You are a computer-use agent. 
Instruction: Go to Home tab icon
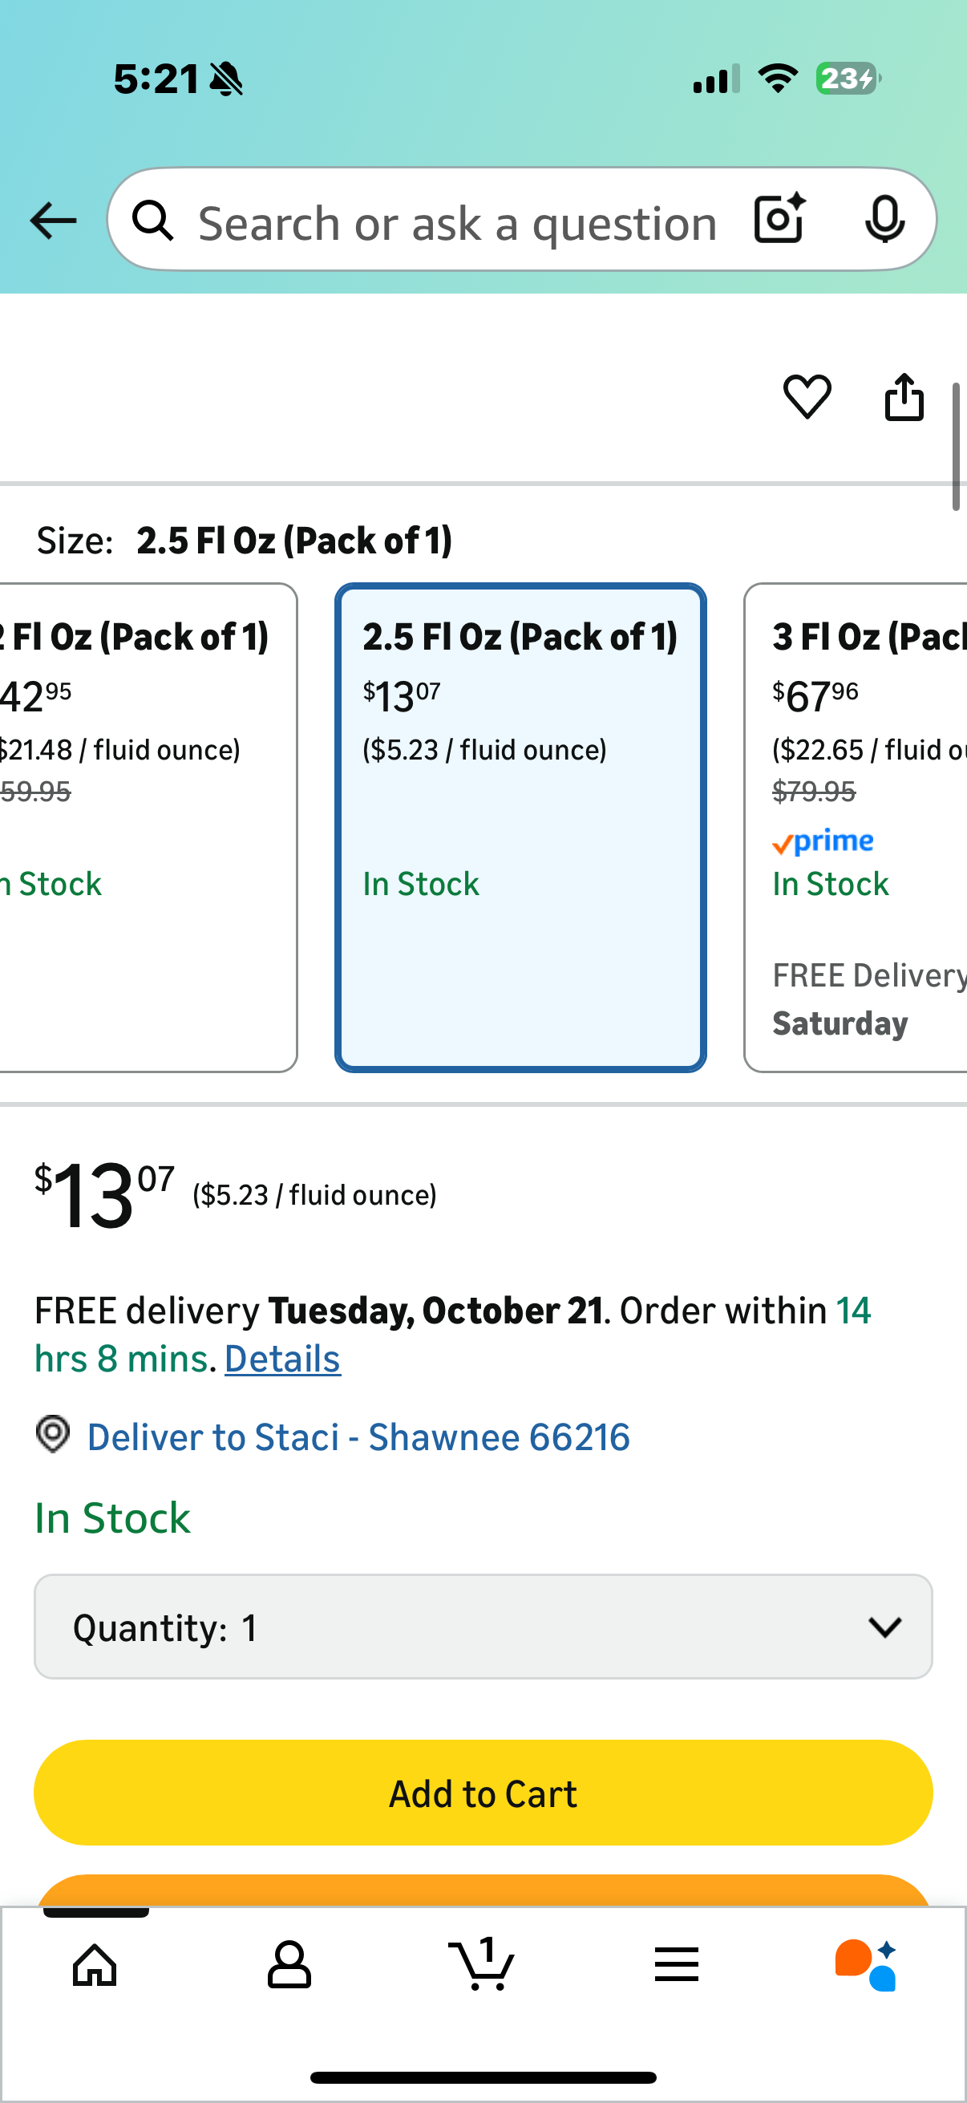point(95,1964)
